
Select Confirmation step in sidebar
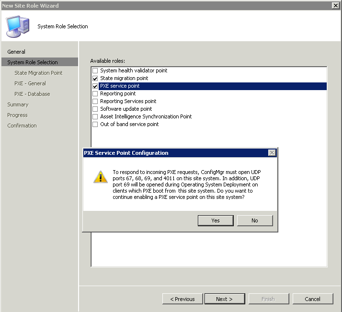click(x=22, y=126)
